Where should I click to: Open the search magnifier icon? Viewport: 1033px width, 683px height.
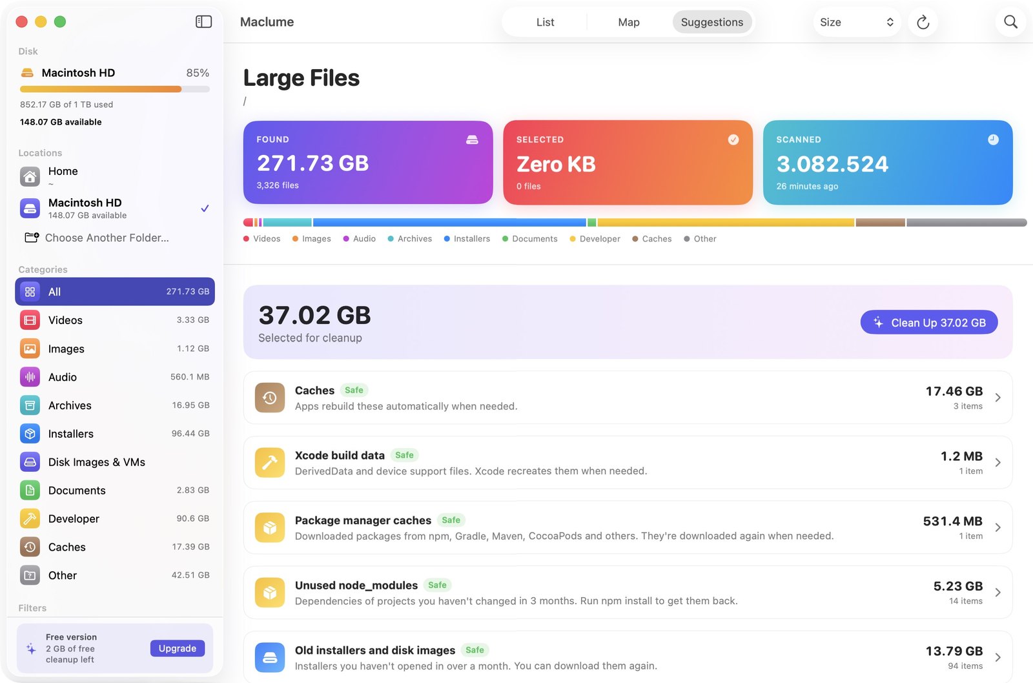pos(1010,22)
